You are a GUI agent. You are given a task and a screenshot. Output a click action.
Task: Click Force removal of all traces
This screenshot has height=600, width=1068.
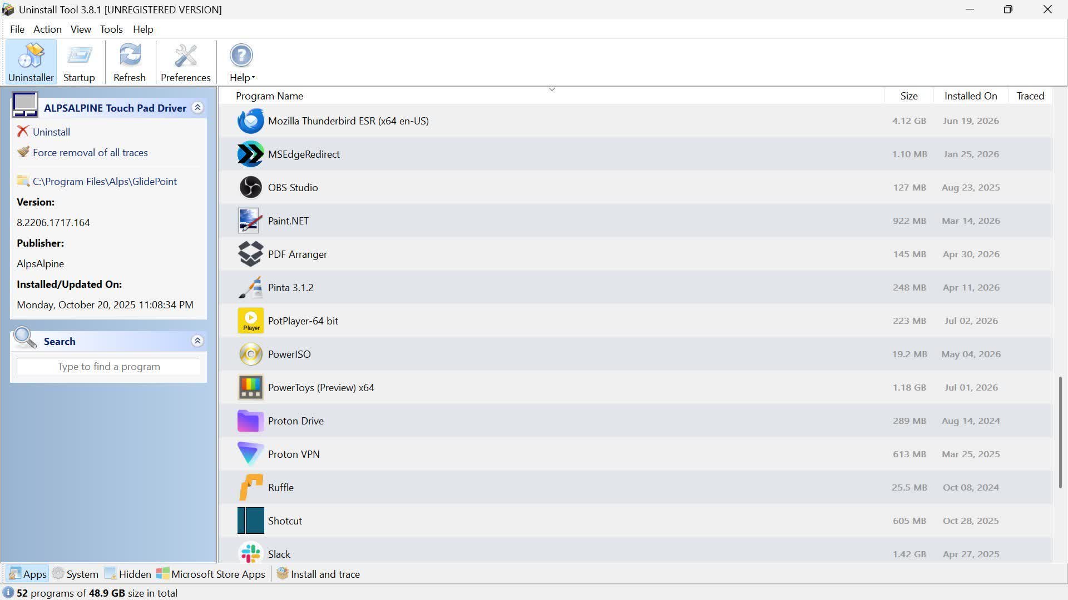(x=90, y=152)
